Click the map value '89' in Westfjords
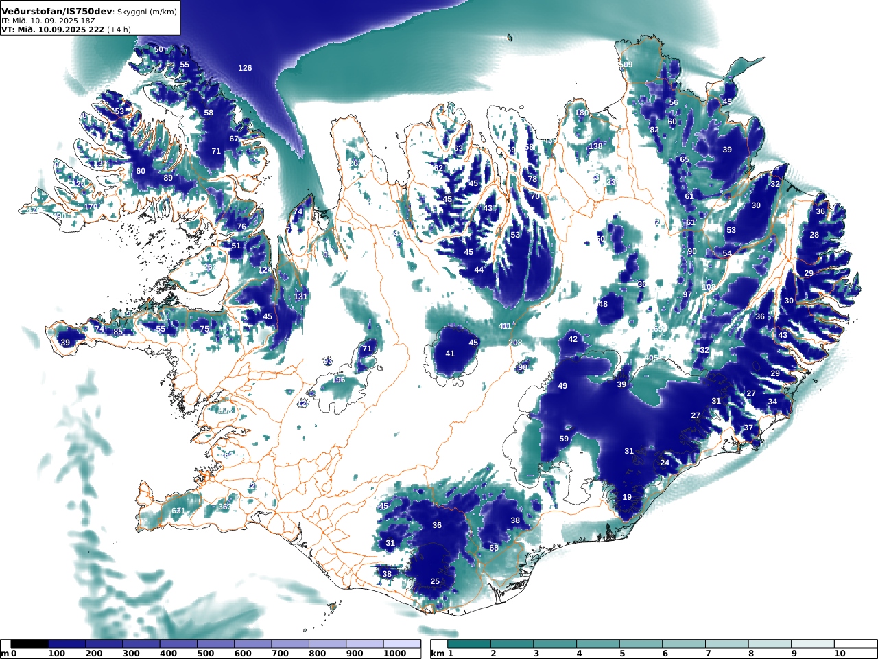This screenshot has width=878, height=659. pyautogui.click(x=168, y=178)
